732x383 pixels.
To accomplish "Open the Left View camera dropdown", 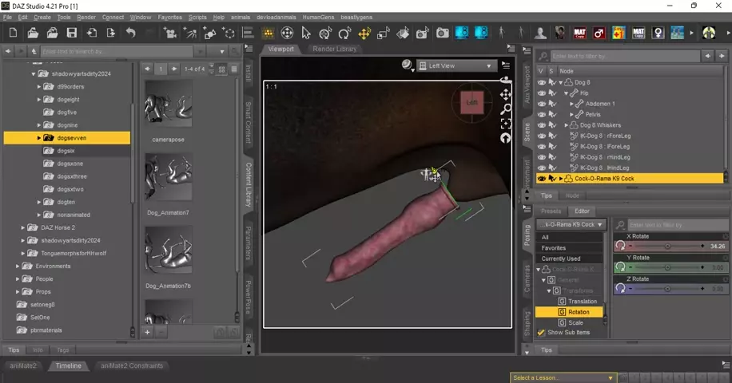I will pyautogui.click(x=456, y=66).
